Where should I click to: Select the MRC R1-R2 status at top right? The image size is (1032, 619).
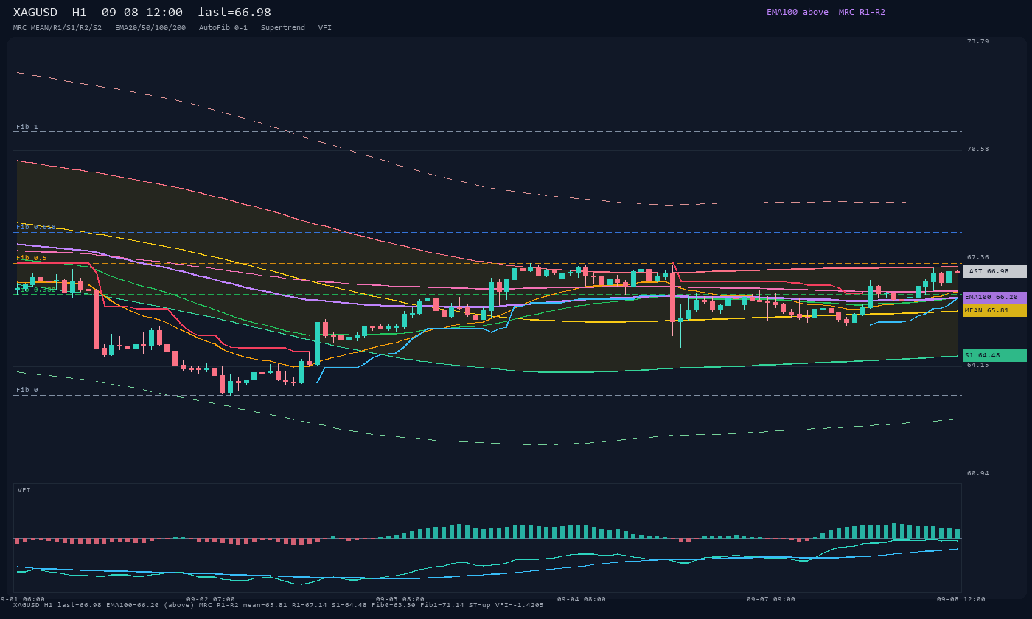point(862,12)
